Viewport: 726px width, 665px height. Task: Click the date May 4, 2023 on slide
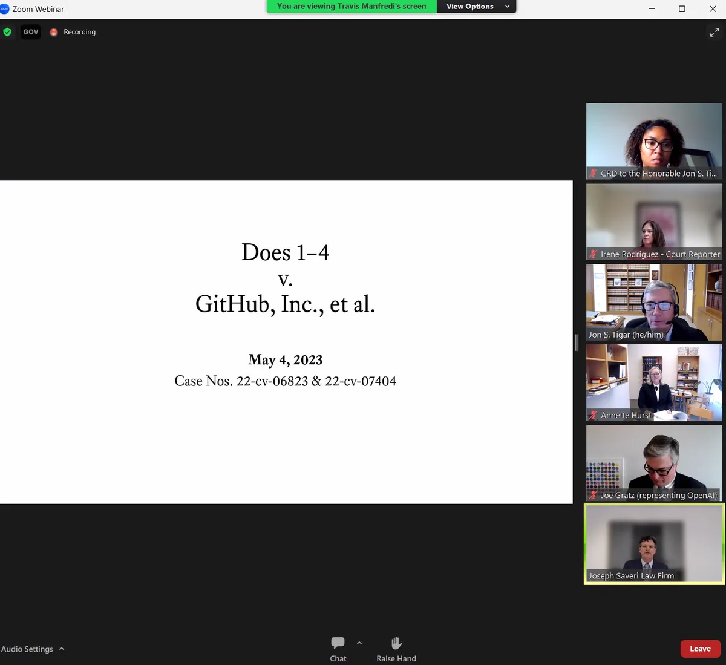286,360
